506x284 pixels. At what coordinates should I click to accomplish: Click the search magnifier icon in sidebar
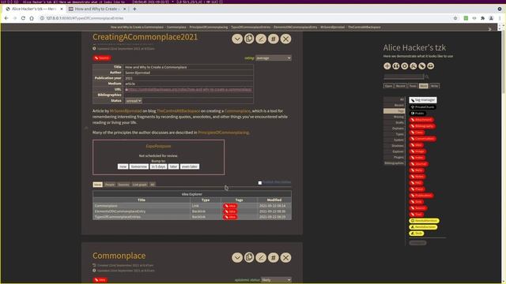click(427, 77)
